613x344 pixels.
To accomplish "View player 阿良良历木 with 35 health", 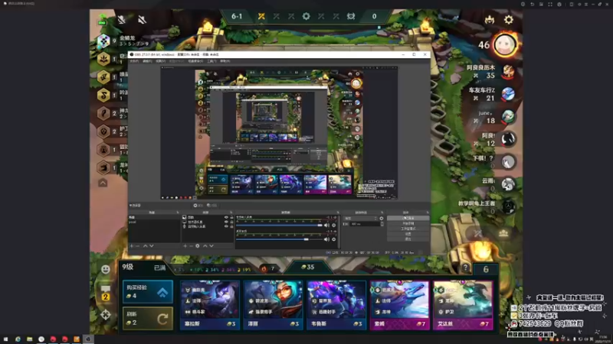I will click(x=508, y=71).
